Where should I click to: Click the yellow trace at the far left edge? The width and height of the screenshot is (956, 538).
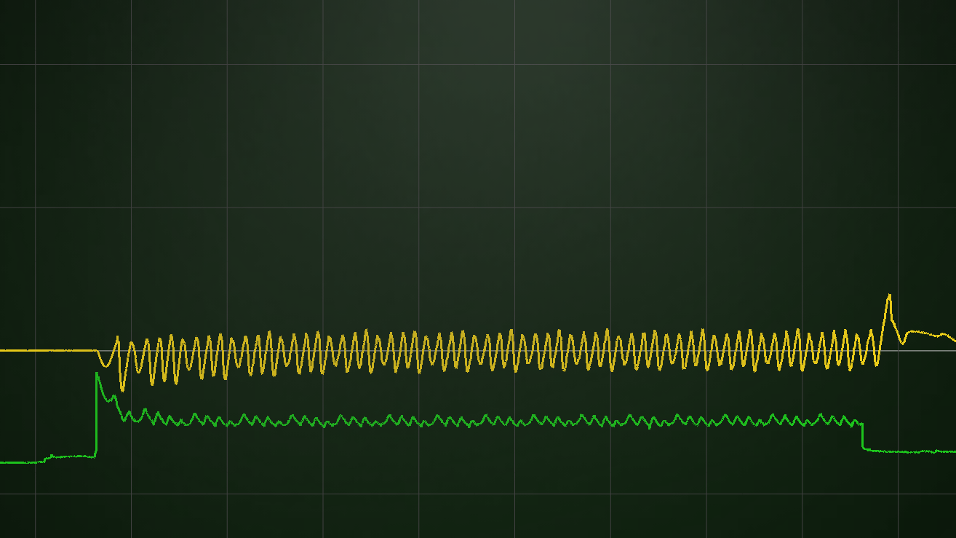point(4,350)
